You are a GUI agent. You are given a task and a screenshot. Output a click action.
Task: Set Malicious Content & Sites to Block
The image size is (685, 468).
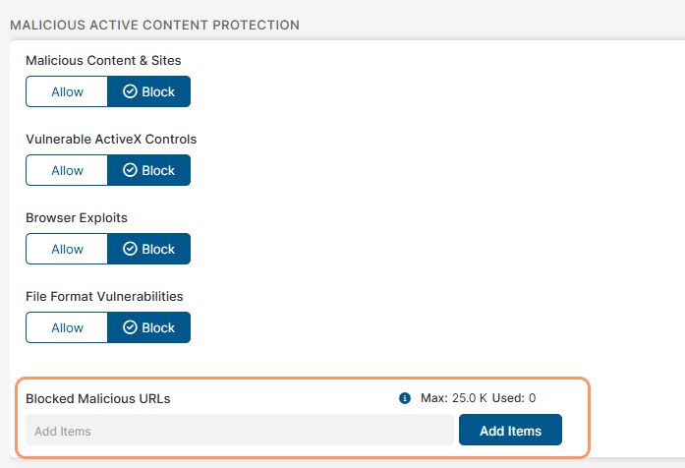pyautogui.click(x=149, y=91)
